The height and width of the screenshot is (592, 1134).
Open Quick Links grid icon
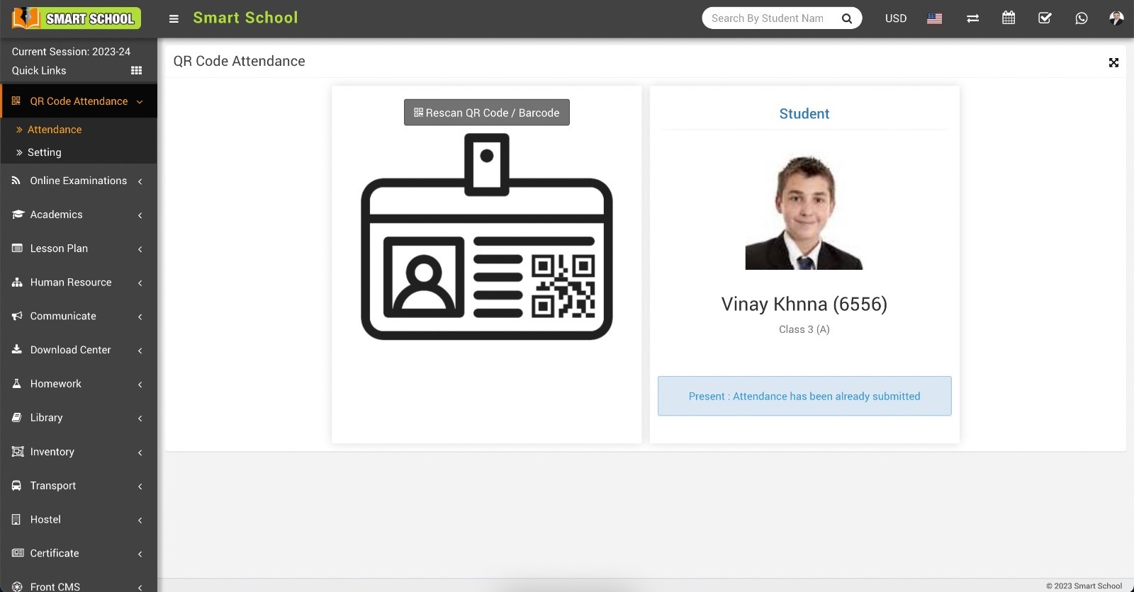pyautogui.click(x=136, y=71)
